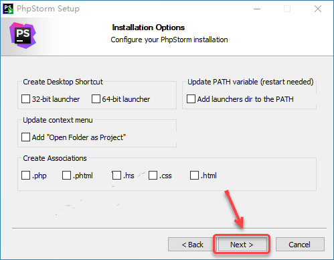Click the Installation Options heading
Screen dimensions: 334x260
[149, 27]
